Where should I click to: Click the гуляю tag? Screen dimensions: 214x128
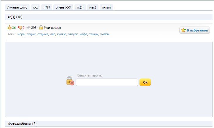tap(62, 34)
